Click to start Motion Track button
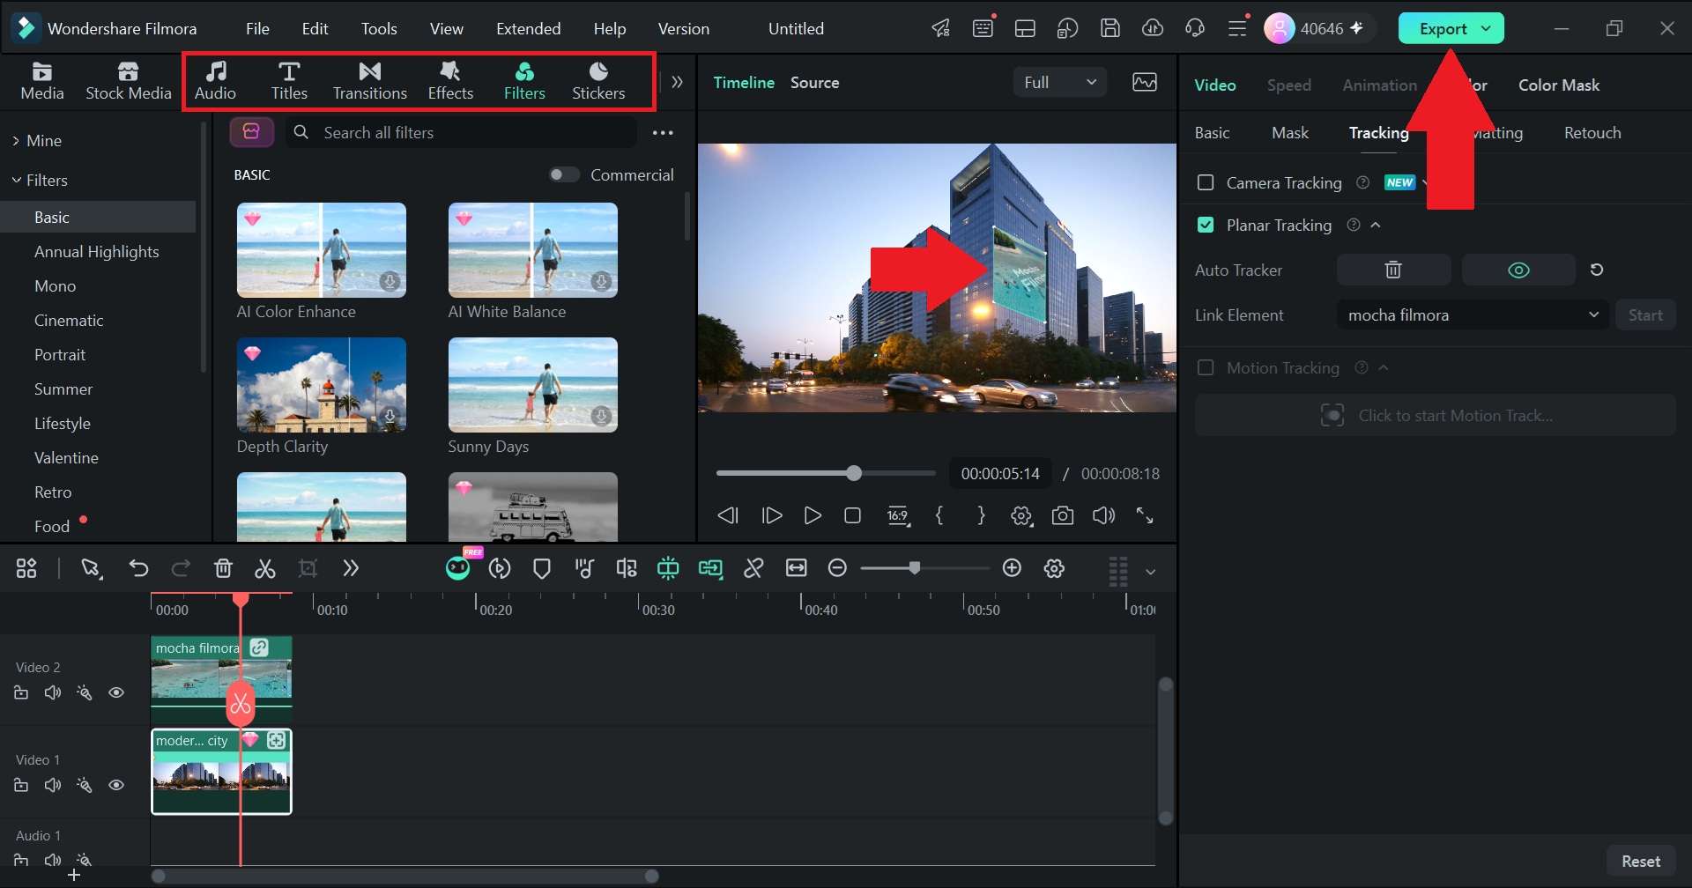Image resolution: width=1692 pixels, height=888 pixels. [1436, 416]
